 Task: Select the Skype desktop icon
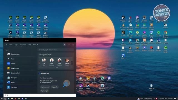[130, 41]
